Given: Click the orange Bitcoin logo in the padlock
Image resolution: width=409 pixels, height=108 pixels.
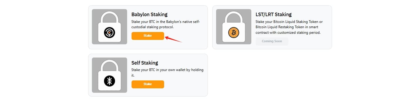Looking at the screenshot, I should (x=234, y=33).
